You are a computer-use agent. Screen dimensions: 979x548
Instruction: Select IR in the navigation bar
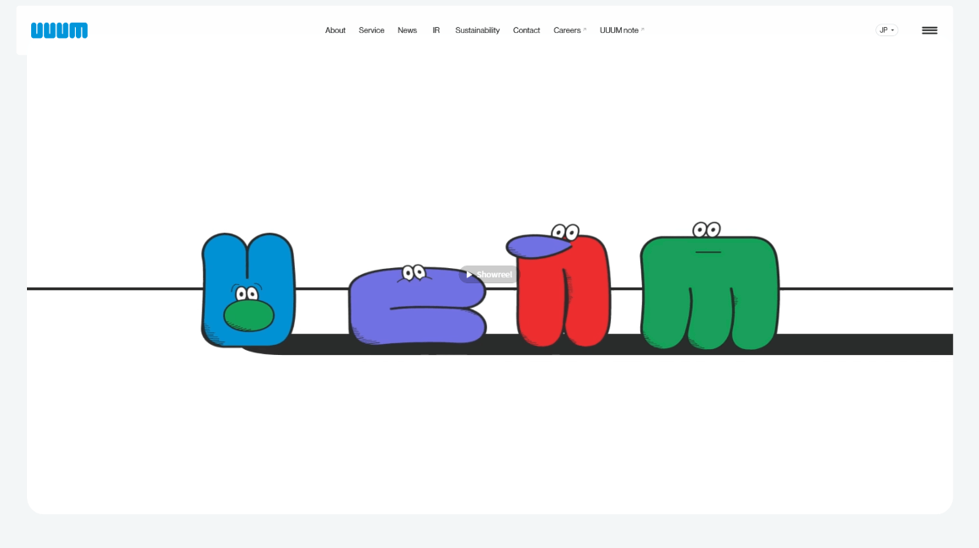coord(436,30)
